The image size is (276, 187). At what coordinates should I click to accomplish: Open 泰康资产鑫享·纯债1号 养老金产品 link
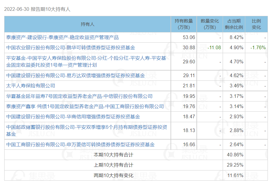click(x=85, y=107)
